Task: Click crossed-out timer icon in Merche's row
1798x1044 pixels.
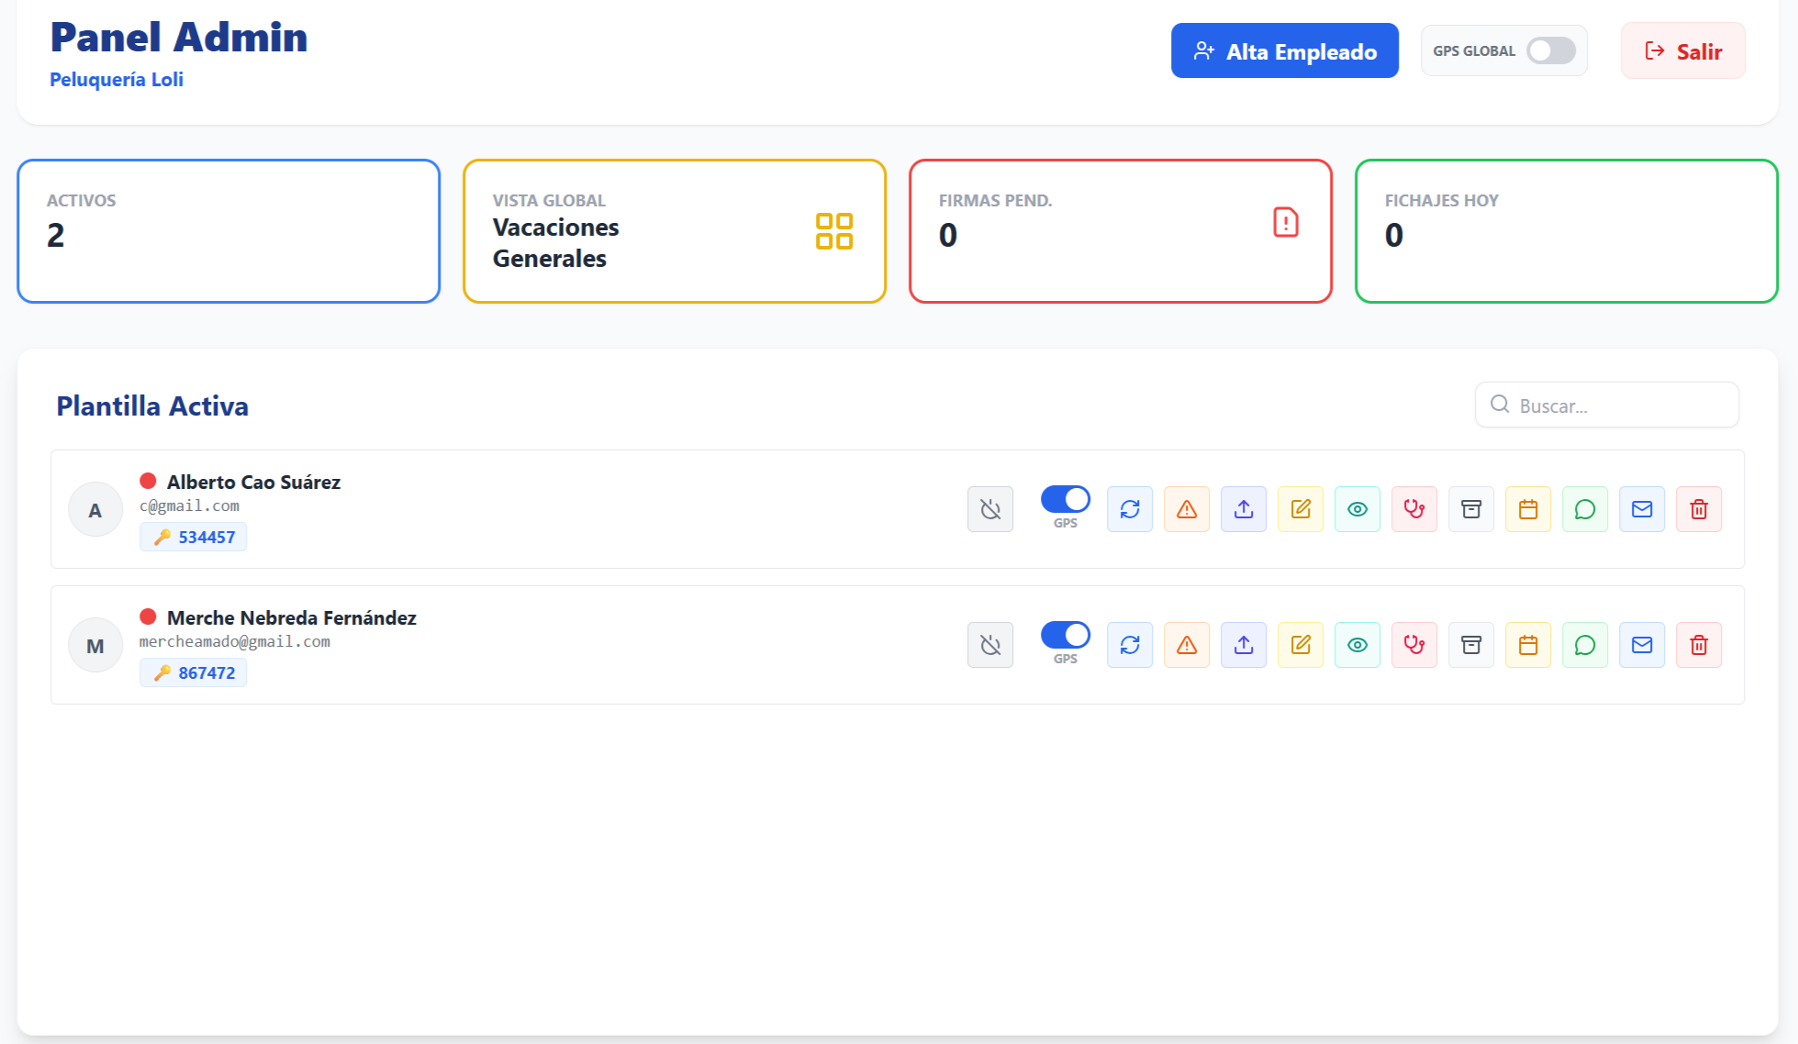Action: pos(989,645)
